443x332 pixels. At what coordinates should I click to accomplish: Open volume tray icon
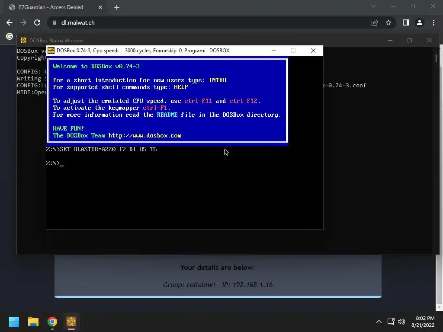coord(401,322)
